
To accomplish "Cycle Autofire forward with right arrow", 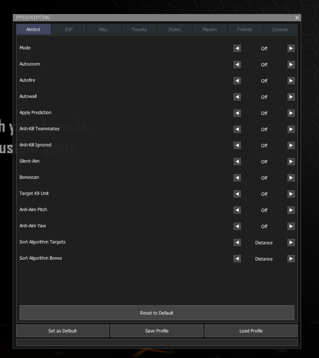I will (291, 80).
